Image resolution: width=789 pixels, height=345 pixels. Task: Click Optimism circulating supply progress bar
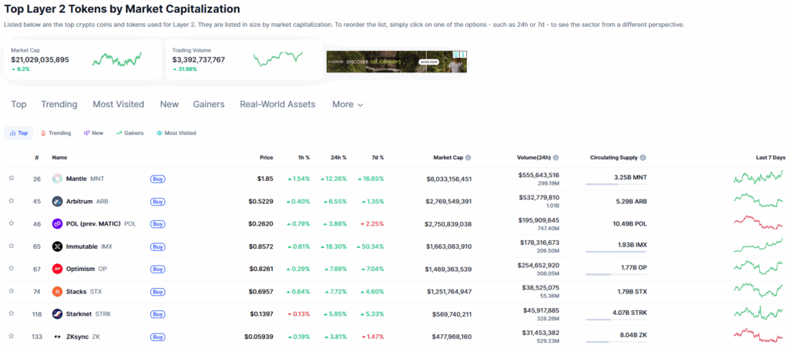click(616, 275)
